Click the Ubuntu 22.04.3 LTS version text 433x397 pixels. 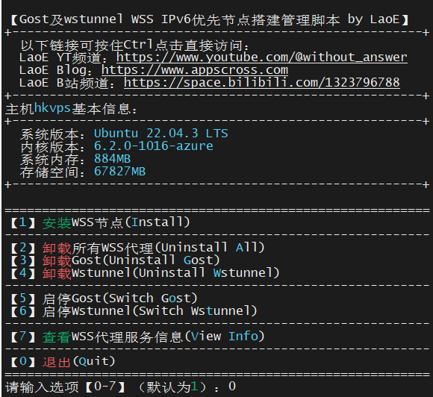(161, 134)
